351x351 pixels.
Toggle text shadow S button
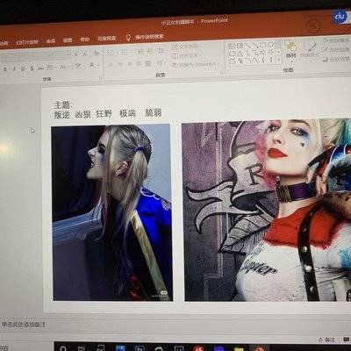click(x=32, y=68)
